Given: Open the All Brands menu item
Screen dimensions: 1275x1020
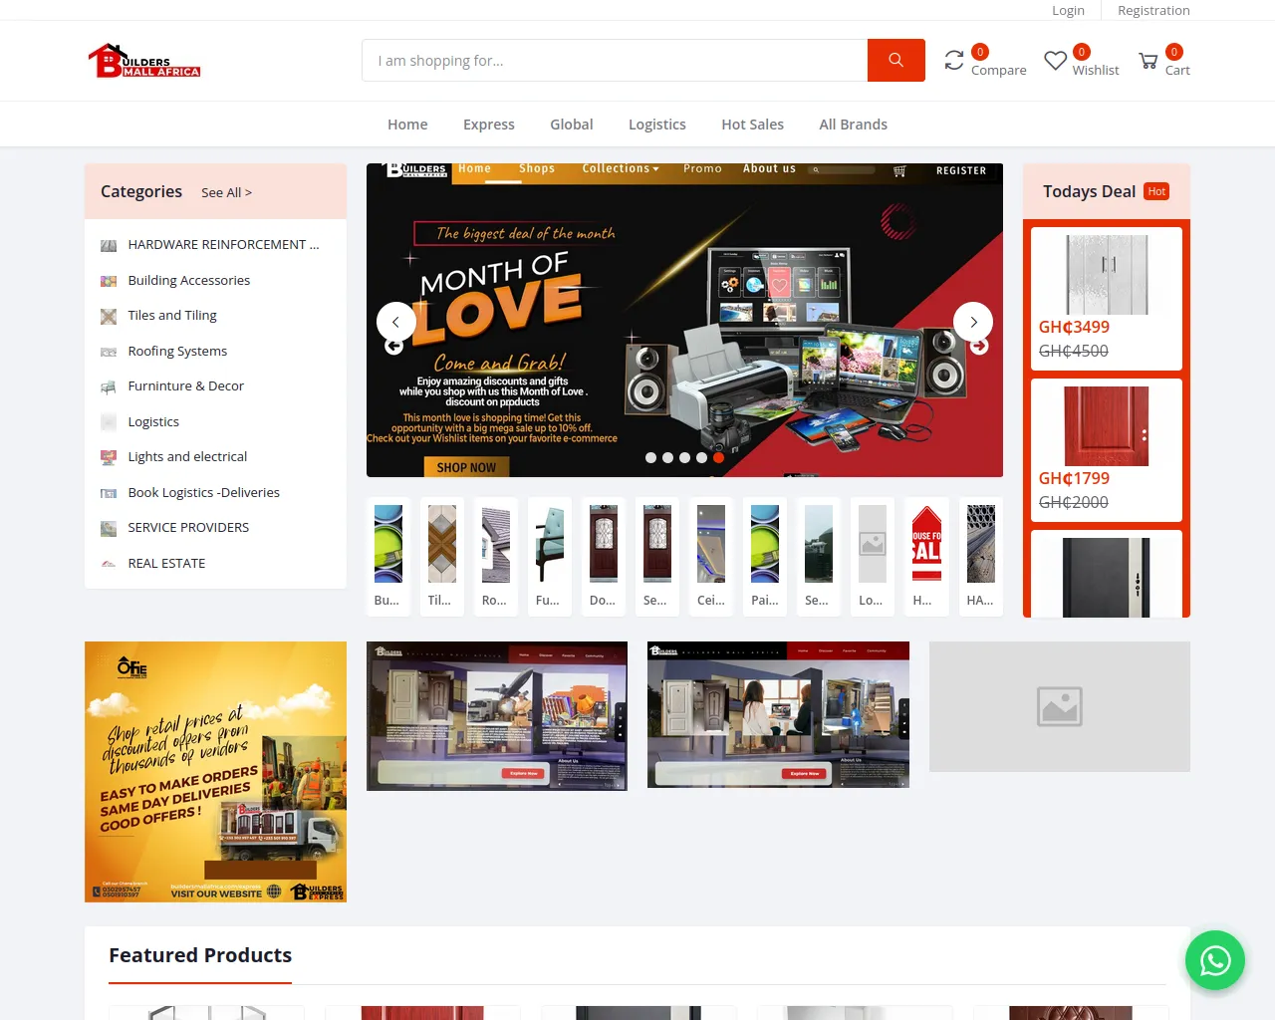Looking at the screenshot, I should click(854, 125).
